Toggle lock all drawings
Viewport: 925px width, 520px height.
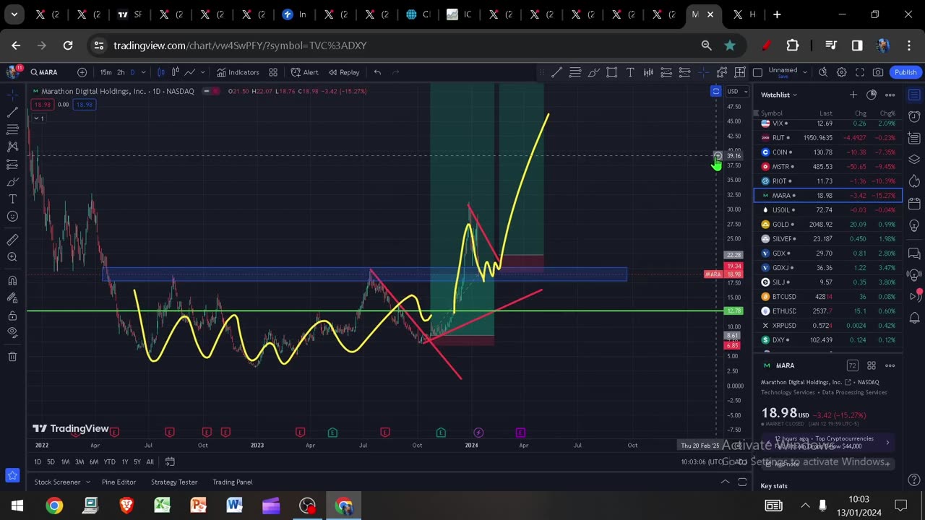[12, 316]
